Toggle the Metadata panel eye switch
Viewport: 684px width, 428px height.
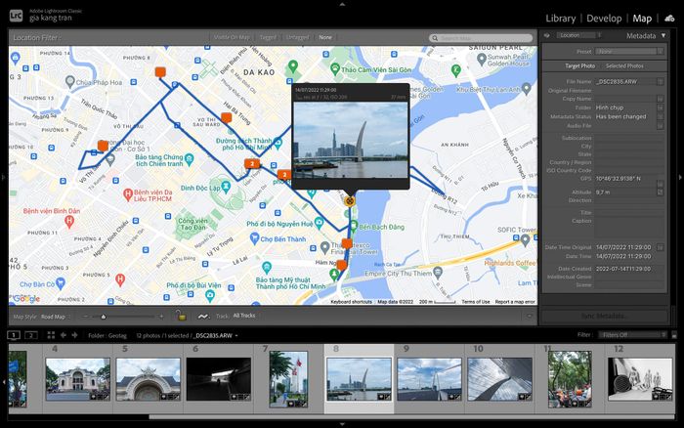(x=547, y=35)
